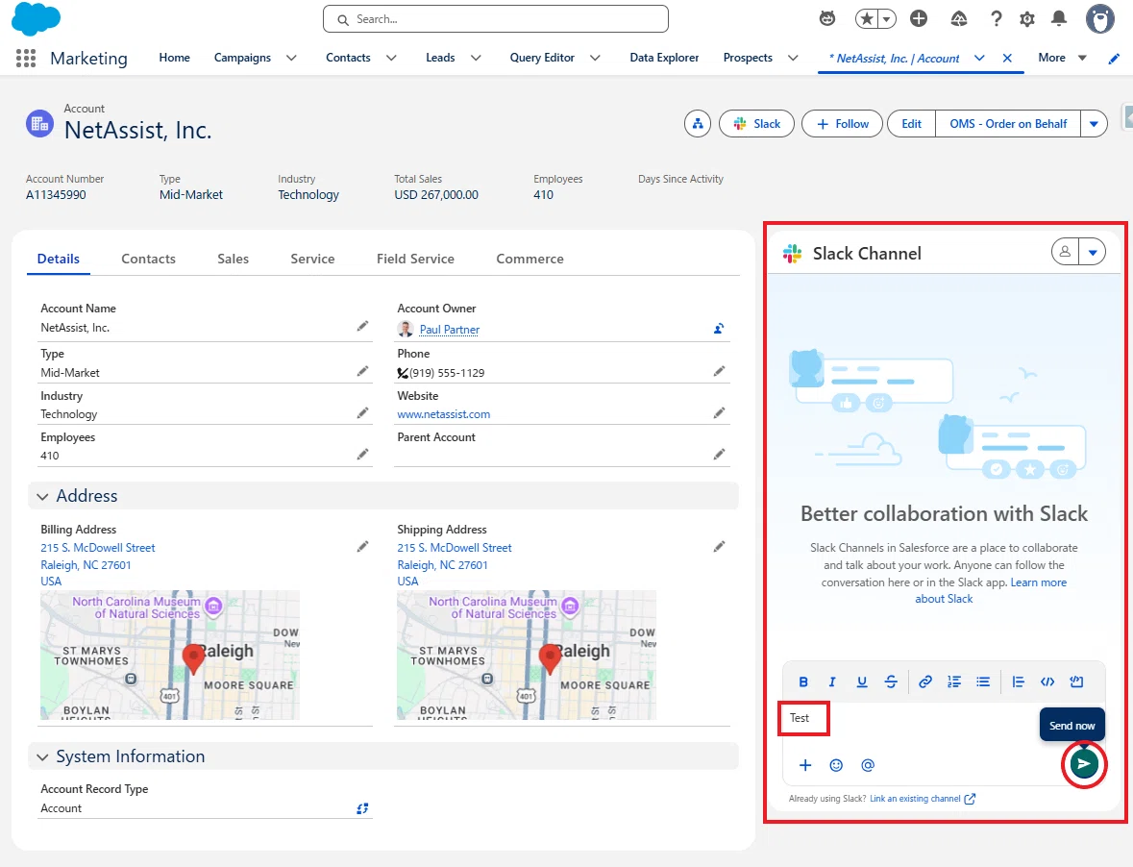Toggle italic formatting in Slack composer

coord(832,682)
